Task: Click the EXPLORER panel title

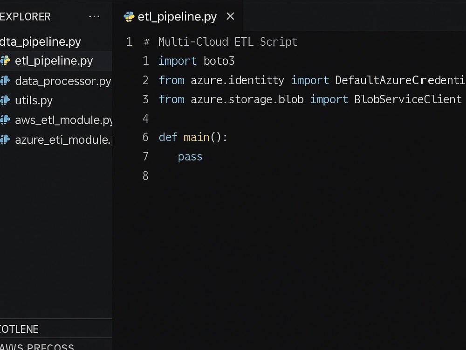Action: [x=25, y=17]
